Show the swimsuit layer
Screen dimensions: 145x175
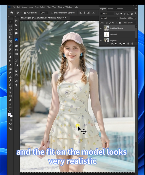pyautogui.click(x=101, y=35)
